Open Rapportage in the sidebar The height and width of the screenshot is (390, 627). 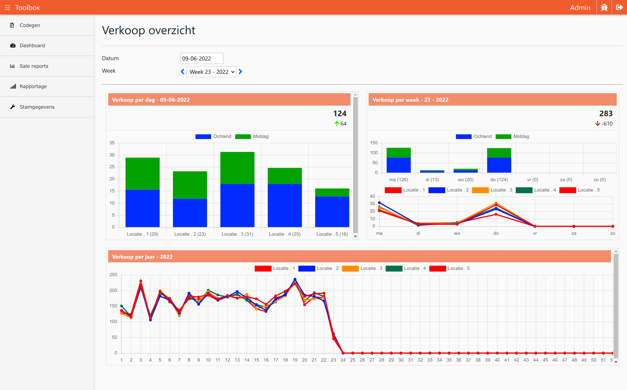[x=47, y=86]
